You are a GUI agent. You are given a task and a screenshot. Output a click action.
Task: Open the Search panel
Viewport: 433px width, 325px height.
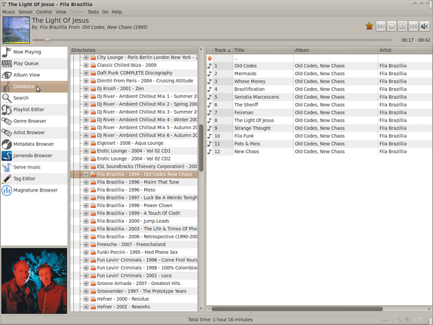point(34,98)
